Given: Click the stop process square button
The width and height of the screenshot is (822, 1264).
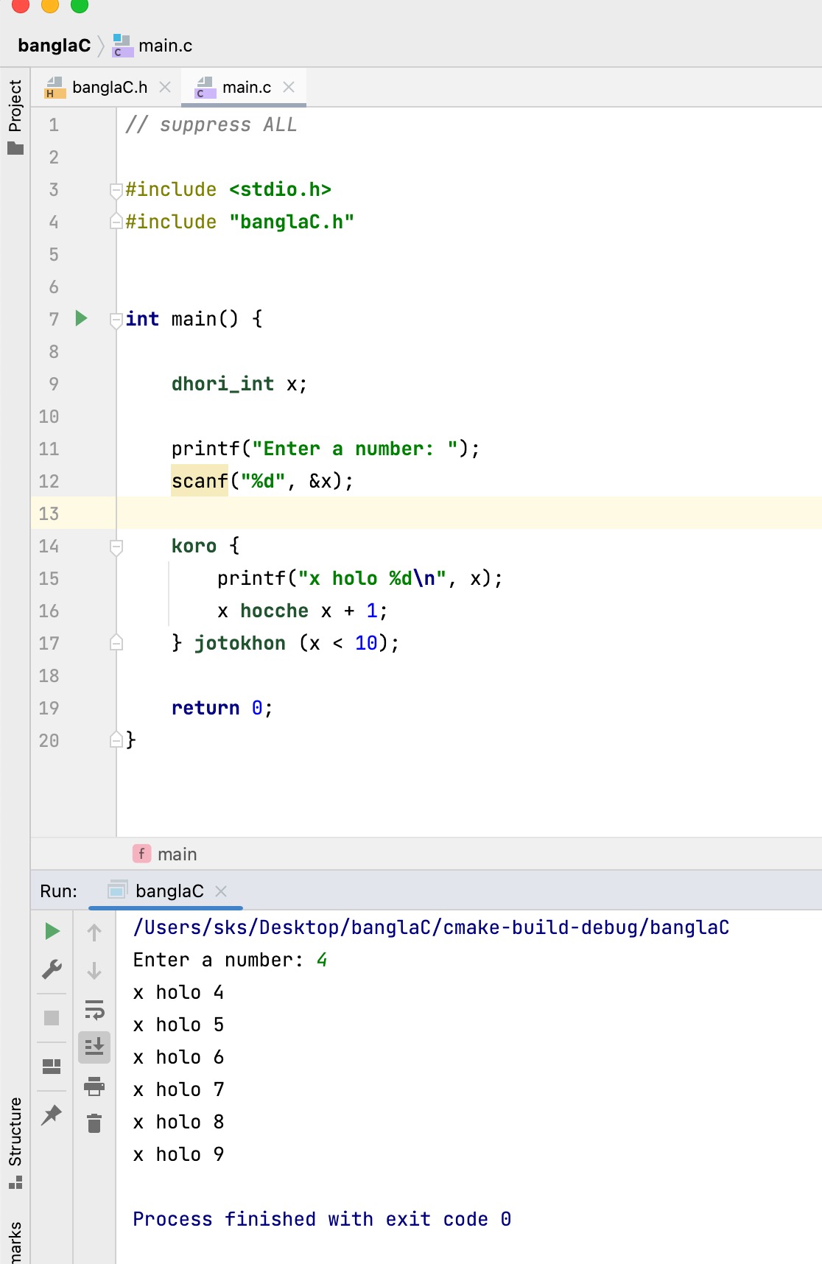Looking at the screenshot, I should tap(52, 1017).
